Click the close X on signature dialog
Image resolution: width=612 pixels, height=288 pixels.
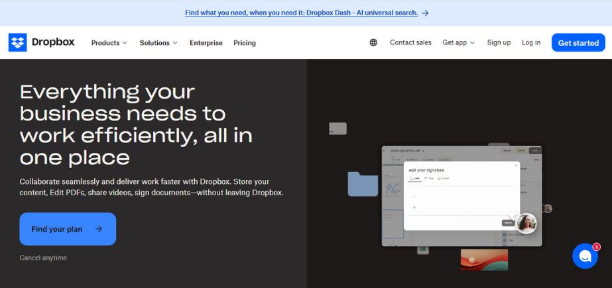[516, 166]
